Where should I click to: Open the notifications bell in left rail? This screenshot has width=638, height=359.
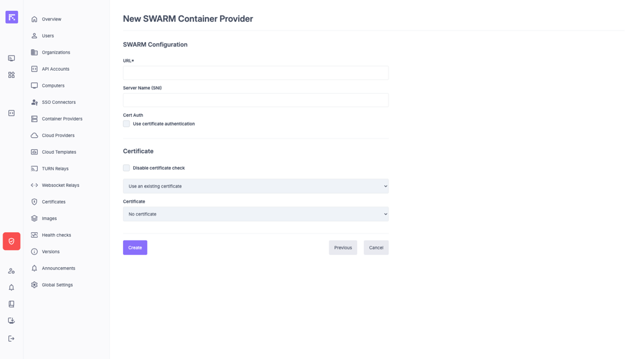coord(11,288)
